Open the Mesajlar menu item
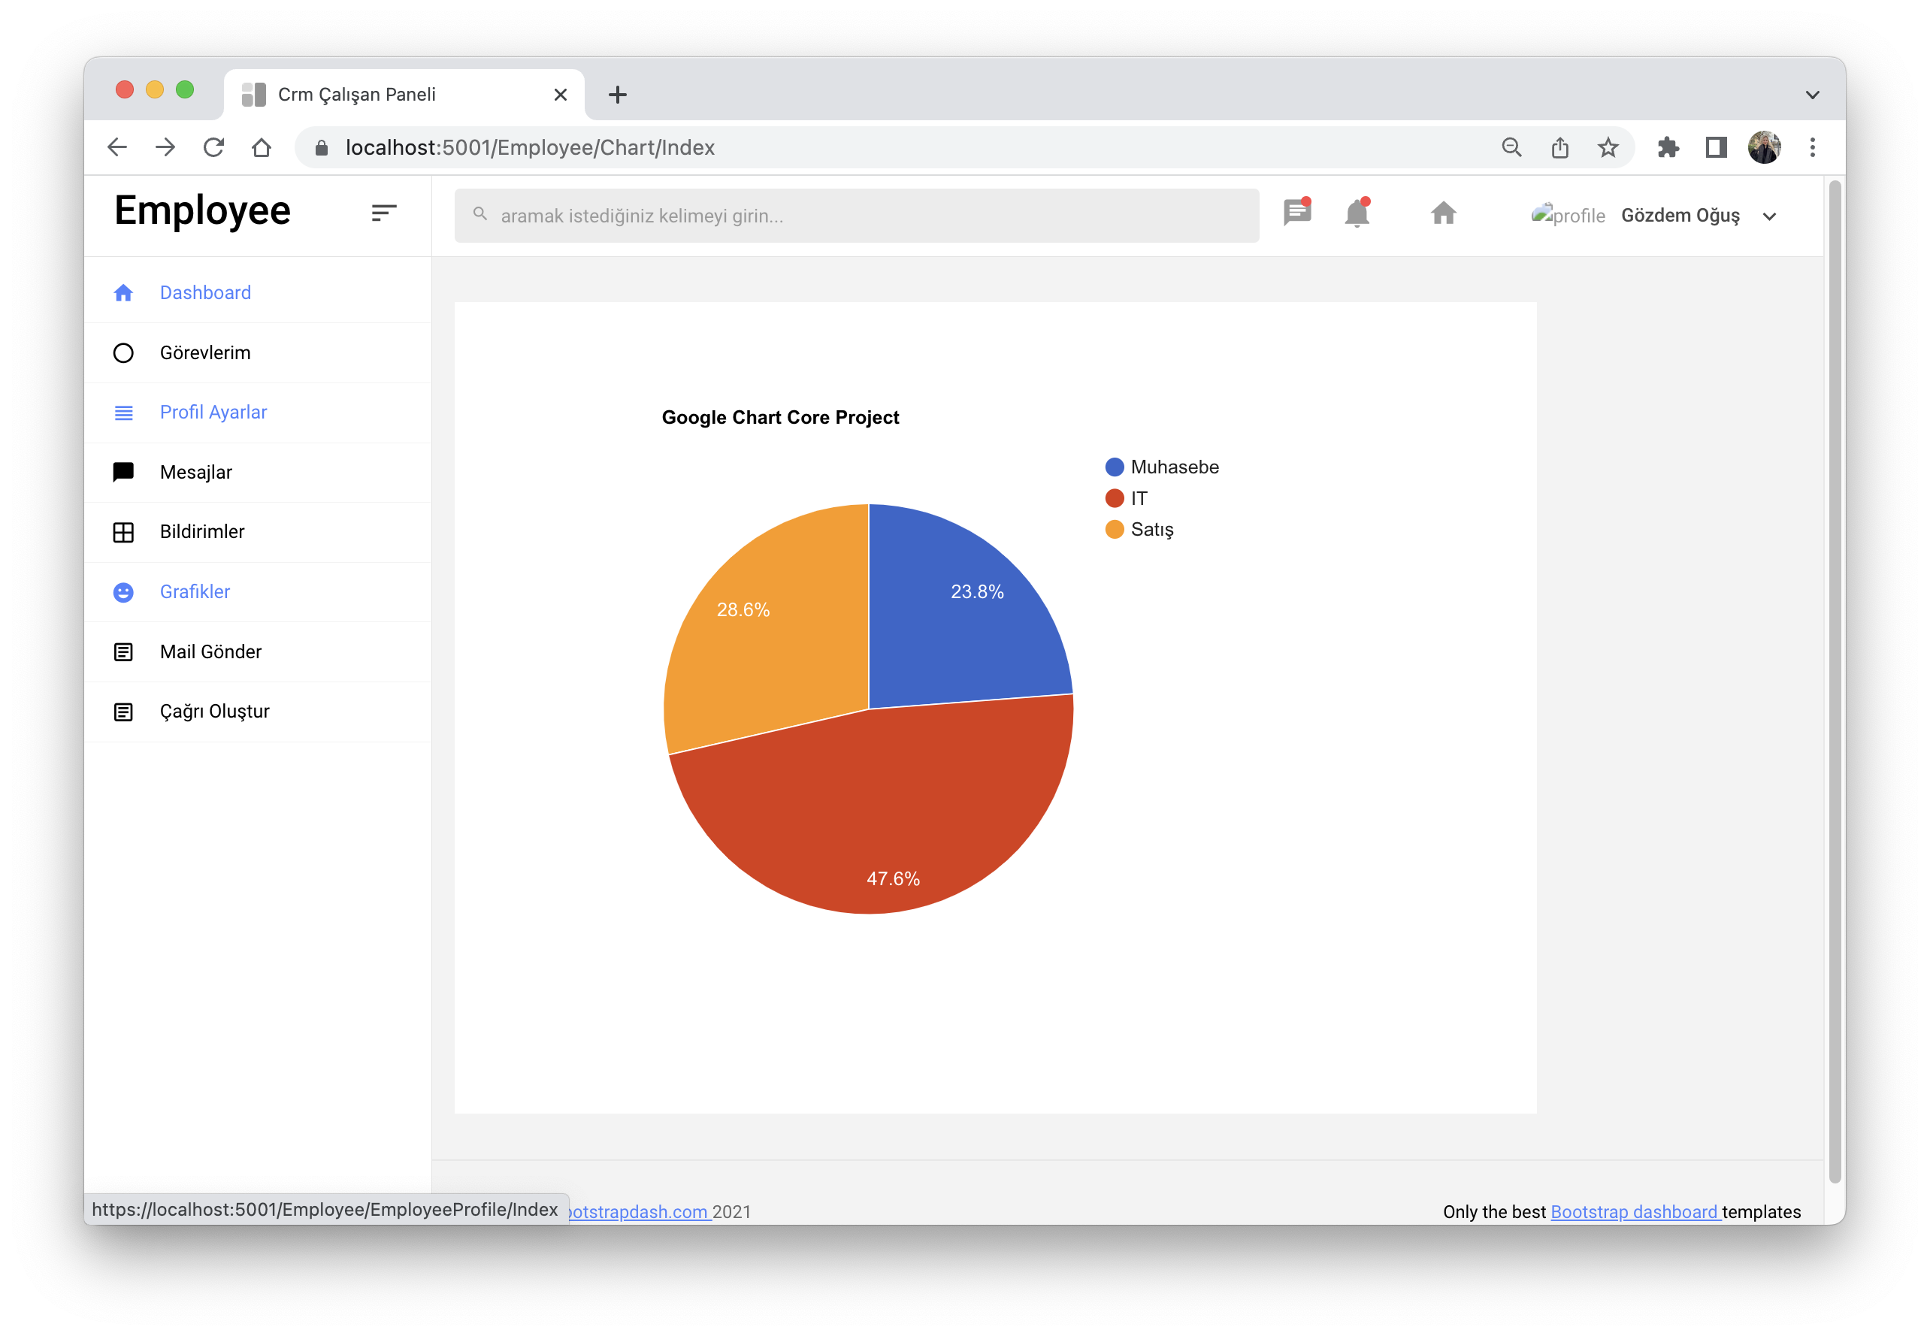 click(258, 472)
